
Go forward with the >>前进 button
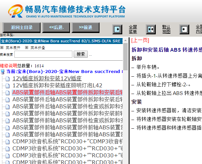[x=85, y=27]
